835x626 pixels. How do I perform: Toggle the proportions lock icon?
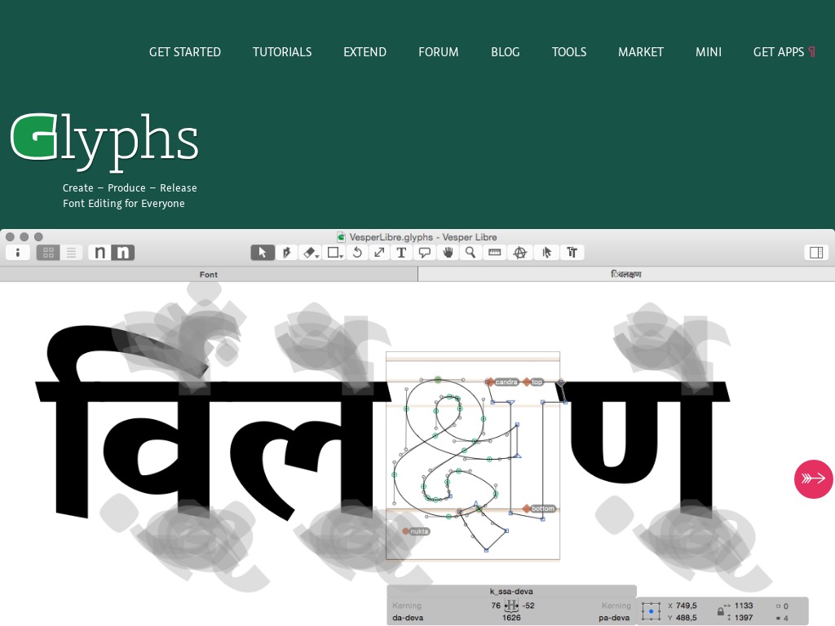[x=720, y=611]
